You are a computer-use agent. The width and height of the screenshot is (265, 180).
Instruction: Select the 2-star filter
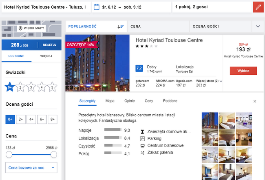coord(20,87)
